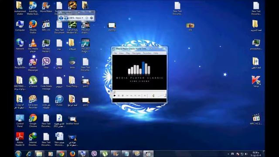Switch to Viber taskbar button

[94, 154]
